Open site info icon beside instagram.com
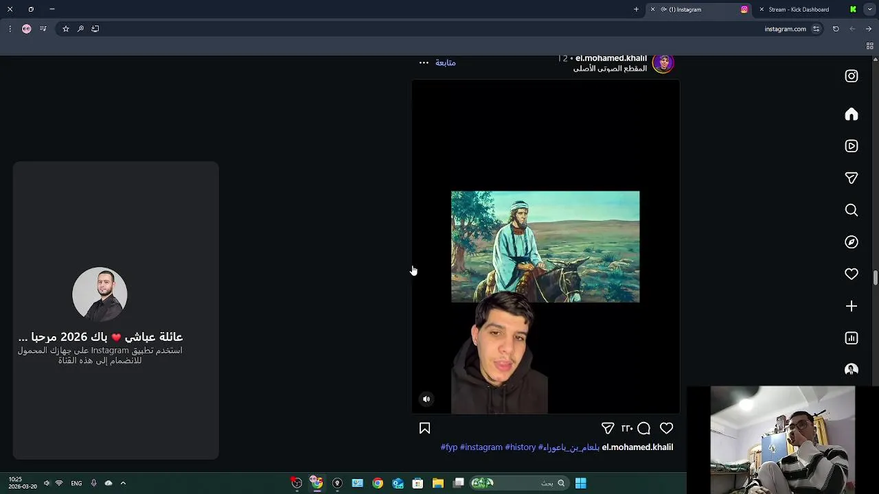This screenshot has width=879, height=494. click(x=816, y=29)
